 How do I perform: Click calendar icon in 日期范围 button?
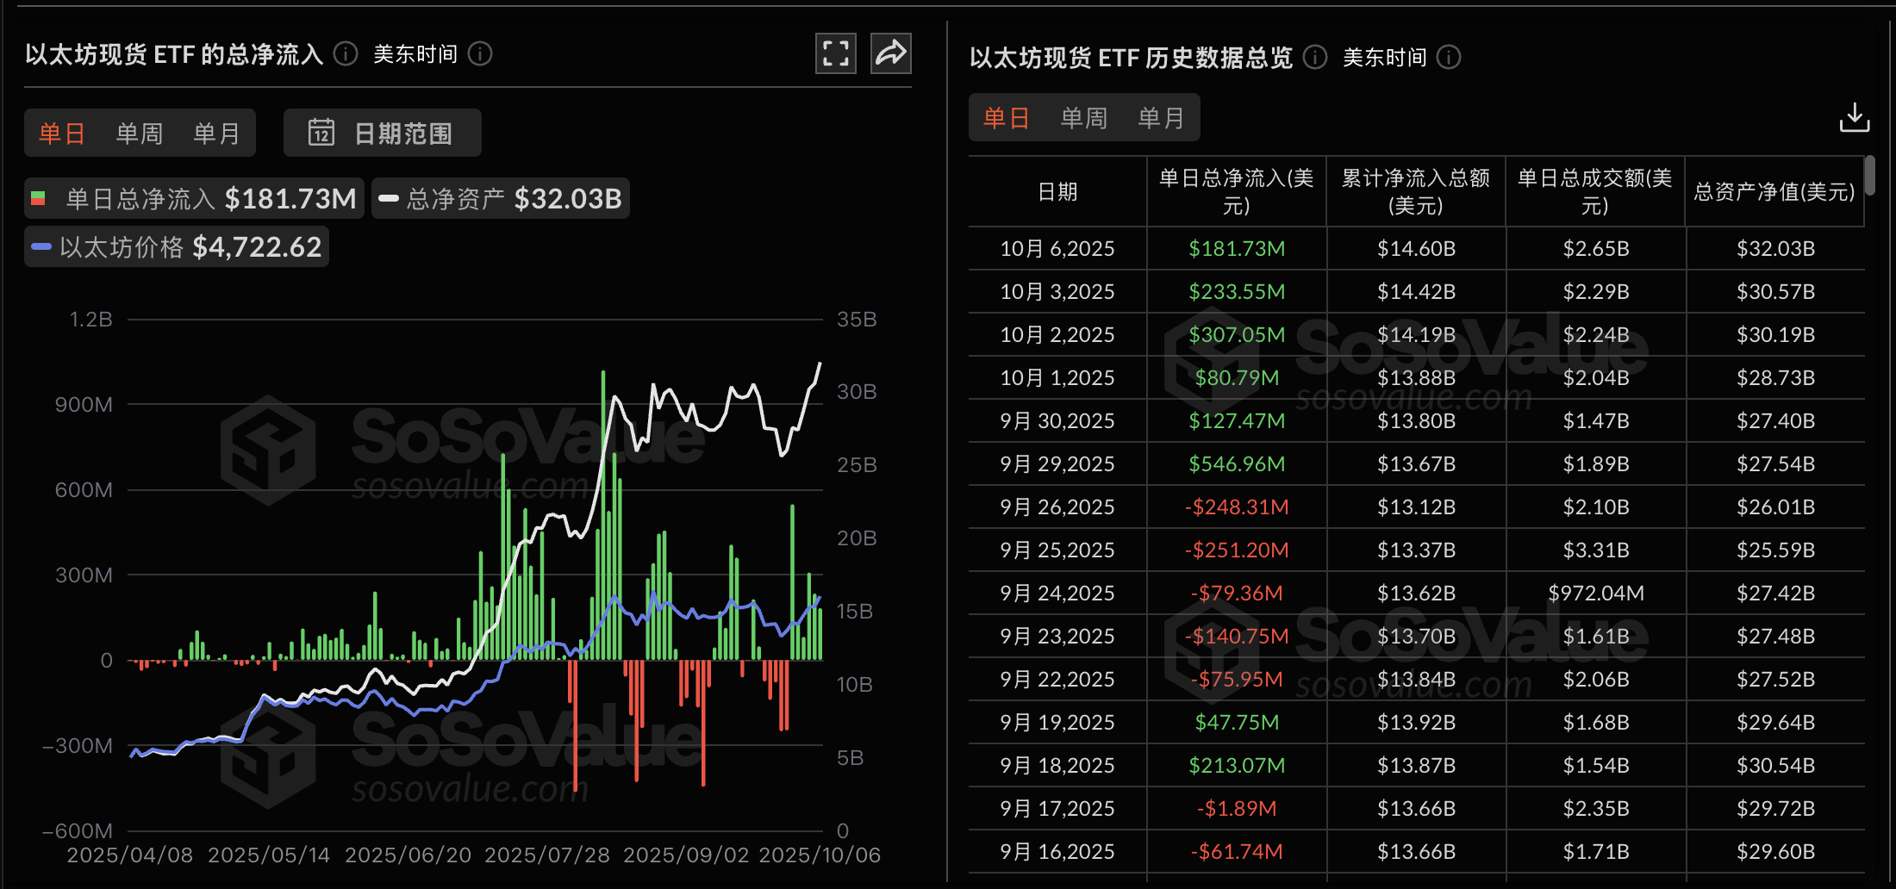(321, 133)
